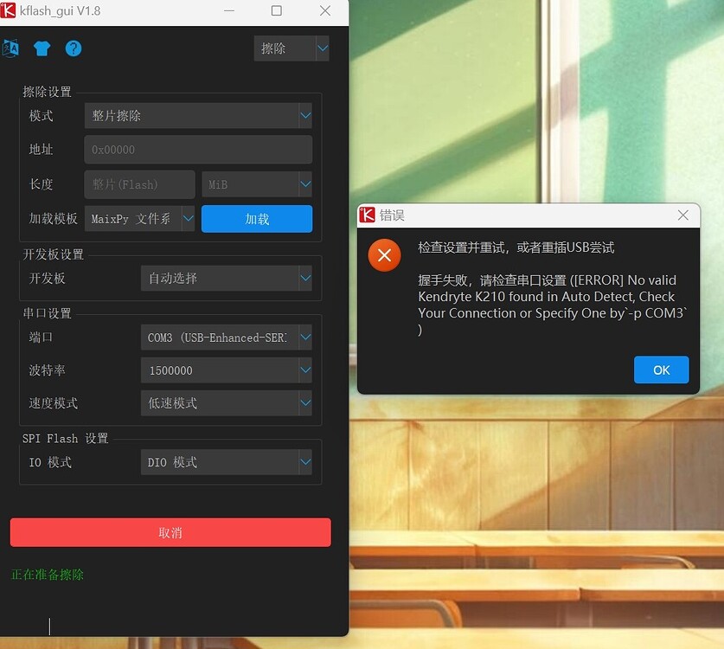724x649 pixels.
Task: Click the red 取消 button
Action: tap(170, 532)
